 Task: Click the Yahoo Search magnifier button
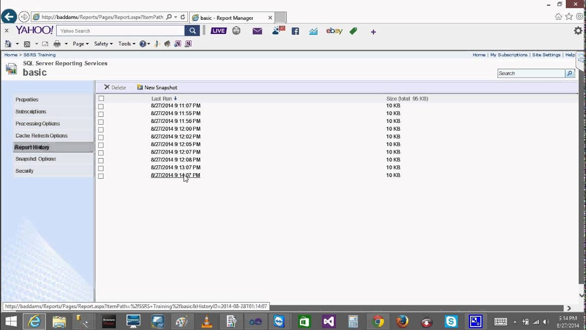pos(192,31)
